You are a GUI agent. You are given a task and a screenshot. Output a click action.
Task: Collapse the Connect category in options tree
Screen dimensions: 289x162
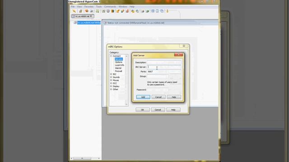click(x=111, y=56)
